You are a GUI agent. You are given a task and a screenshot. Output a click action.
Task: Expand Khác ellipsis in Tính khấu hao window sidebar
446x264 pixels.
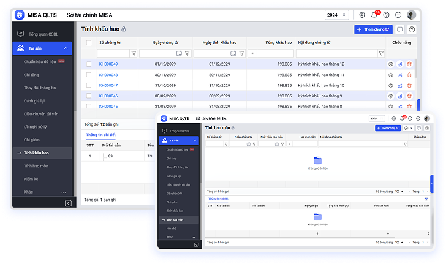64,192
